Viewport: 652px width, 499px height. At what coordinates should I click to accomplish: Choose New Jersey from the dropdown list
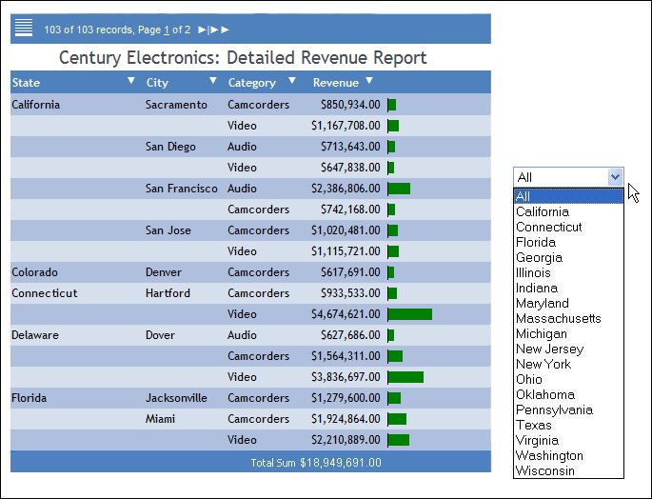point(568,349)
